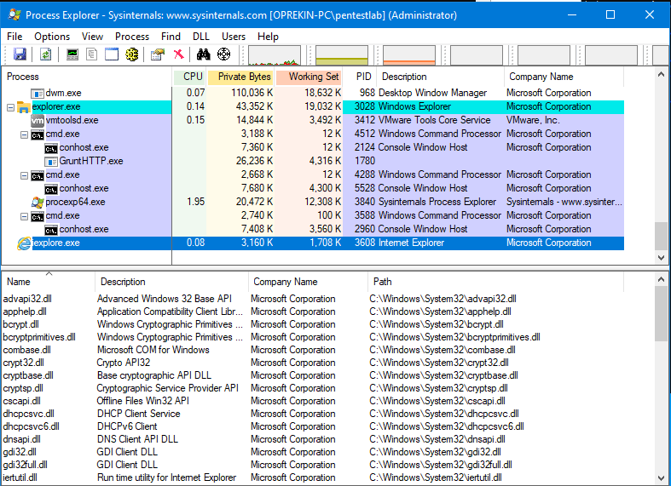Click the lower pane vertical scrollbar thumb
This screenshot has width=671, height=486.
(x=661, y=312)
